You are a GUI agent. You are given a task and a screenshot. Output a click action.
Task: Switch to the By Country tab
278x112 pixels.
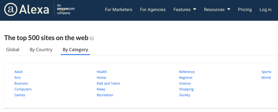pos(41,50)
